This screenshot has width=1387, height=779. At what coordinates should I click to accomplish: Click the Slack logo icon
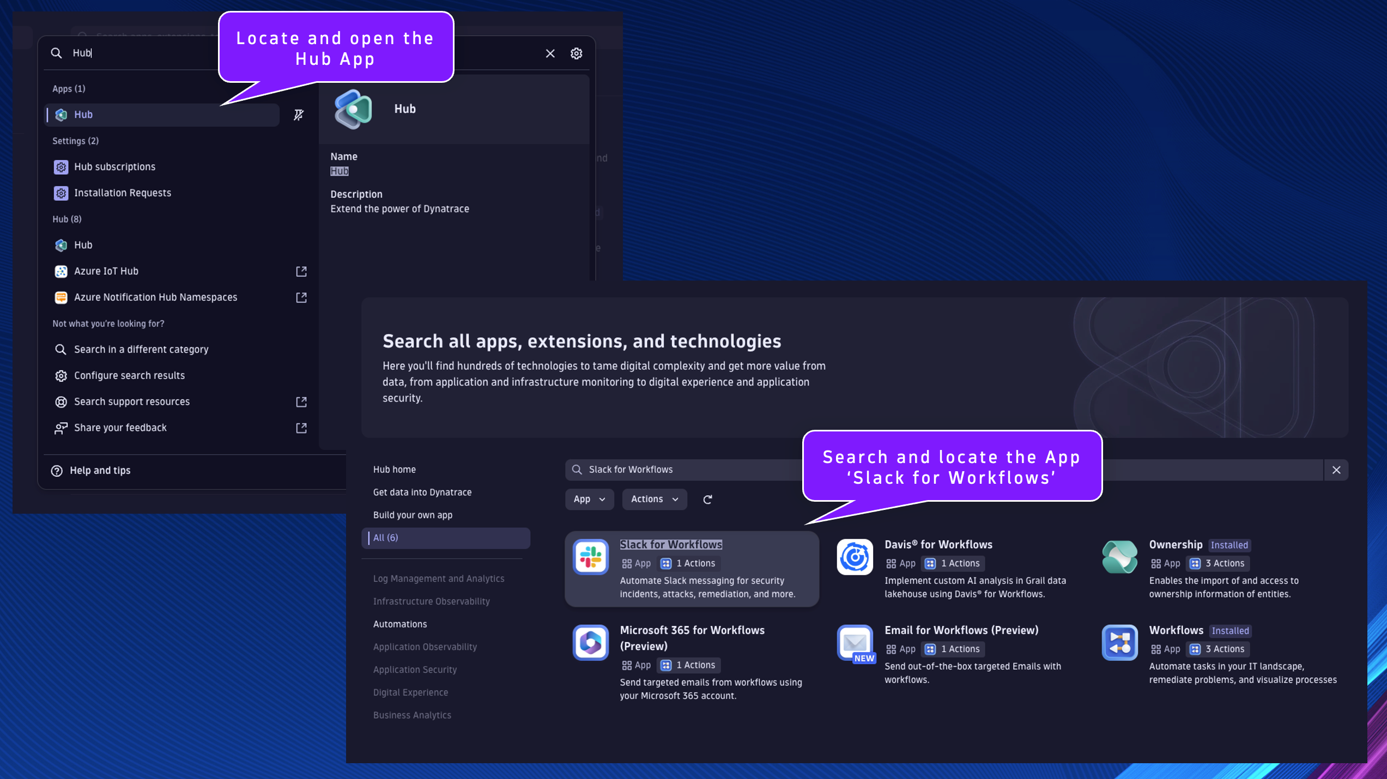click(x=591, y=557)
